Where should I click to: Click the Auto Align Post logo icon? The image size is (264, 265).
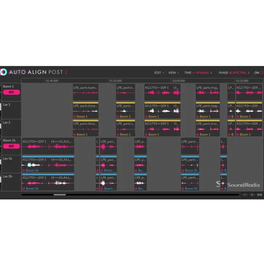click(x=4, y=72)
